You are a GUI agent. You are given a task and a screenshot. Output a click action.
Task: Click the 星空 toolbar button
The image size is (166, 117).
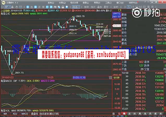point(106,7)
